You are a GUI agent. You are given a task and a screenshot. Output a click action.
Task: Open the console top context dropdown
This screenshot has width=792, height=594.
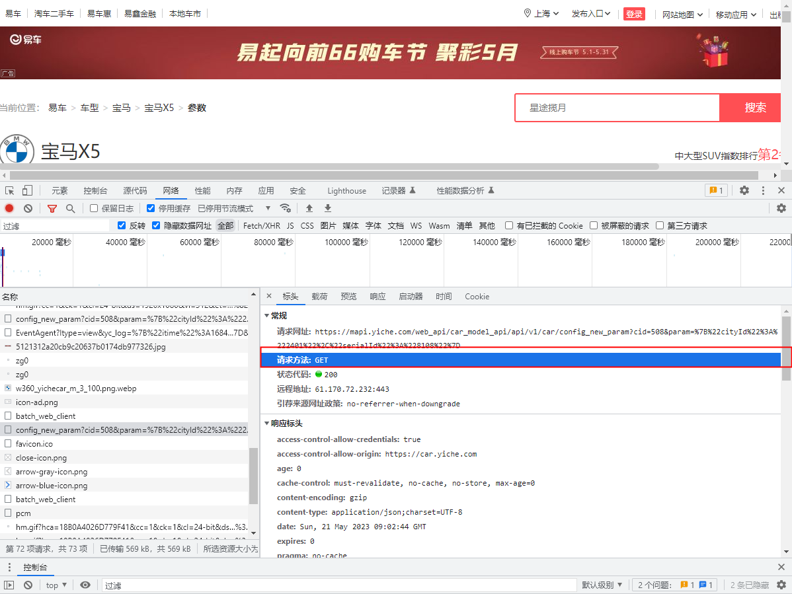click(57, 585)
